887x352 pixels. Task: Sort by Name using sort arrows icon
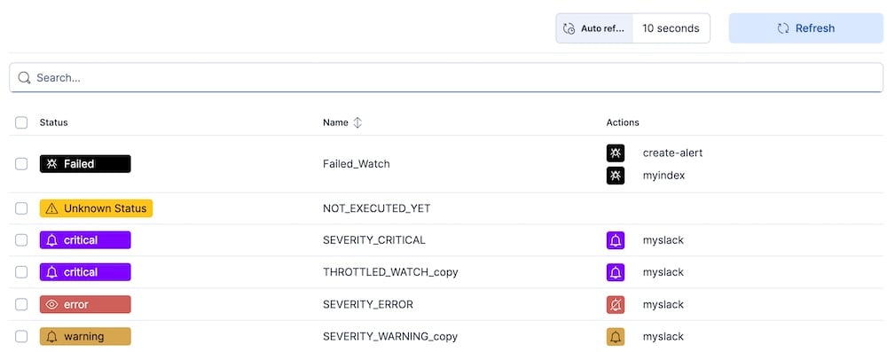coord(357,123)
